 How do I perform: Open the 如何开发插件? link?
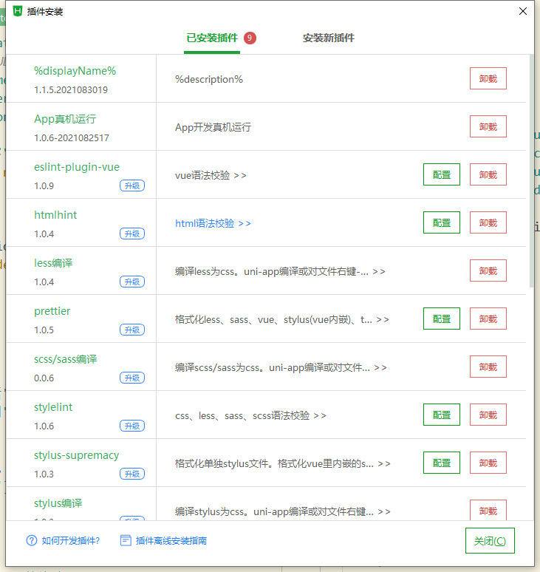(x=71, y=540)
